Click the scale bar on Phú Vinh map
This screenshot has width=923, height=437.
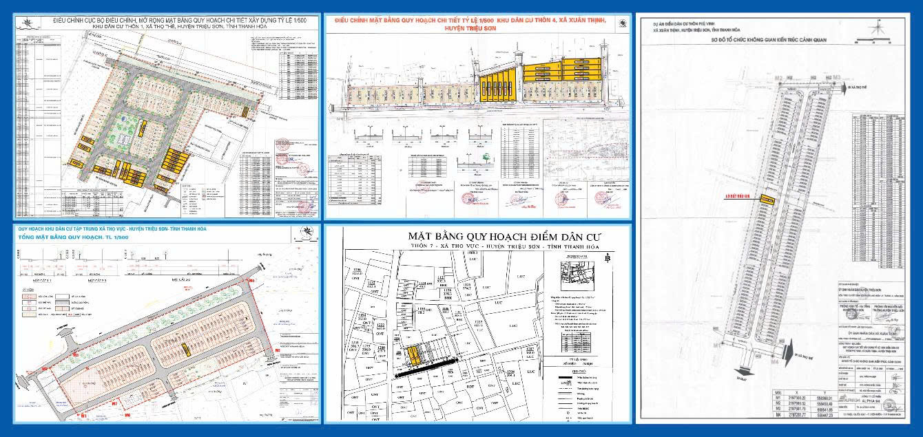point(873,40)
